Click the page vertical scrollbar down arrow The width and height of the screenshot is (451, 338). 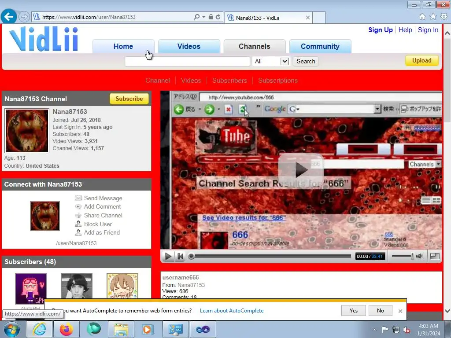pos(447,311)
